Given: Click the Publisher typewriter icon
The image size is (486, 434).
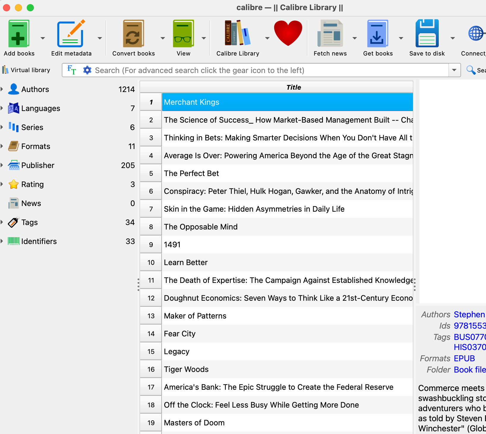Looking at the screenshot, I should click(14, 165).
